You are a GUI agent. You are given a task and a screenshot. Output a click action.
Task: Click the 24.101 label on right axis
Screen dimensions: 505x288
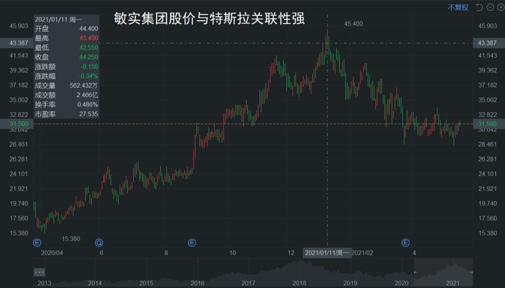click(x=487, y=174)
